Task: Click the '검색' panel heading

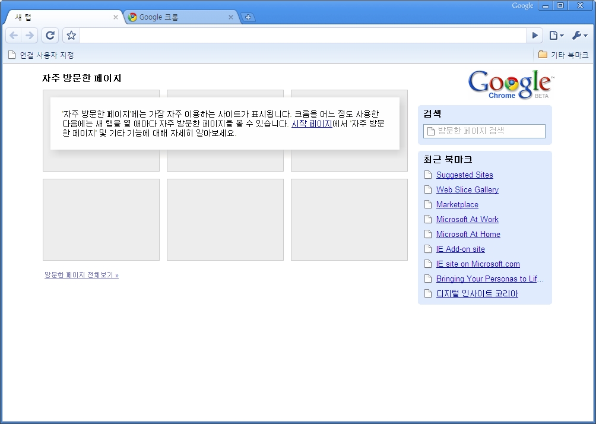Action: point(432,113)
